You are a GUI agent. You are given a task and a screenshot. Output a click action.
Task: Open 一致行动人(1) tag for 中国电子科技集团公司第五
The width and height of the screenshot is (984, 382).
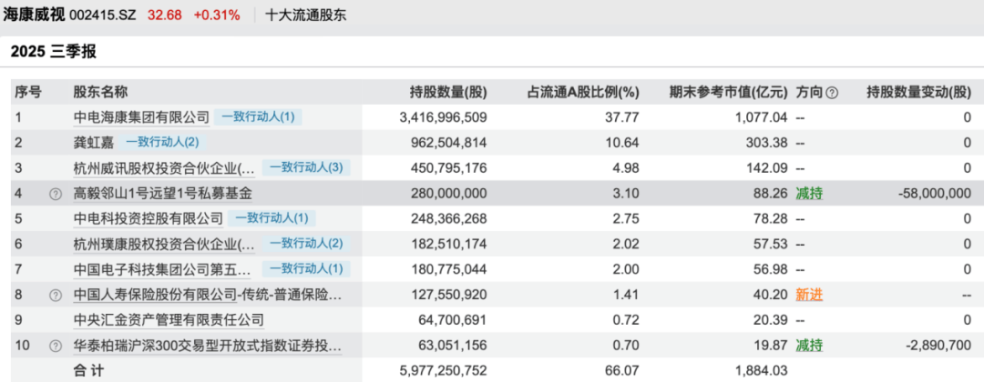(x=306, y=270)
